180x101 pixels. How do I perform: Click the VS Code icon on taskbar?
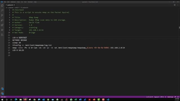pyautogui.click(x=108, y=100)
